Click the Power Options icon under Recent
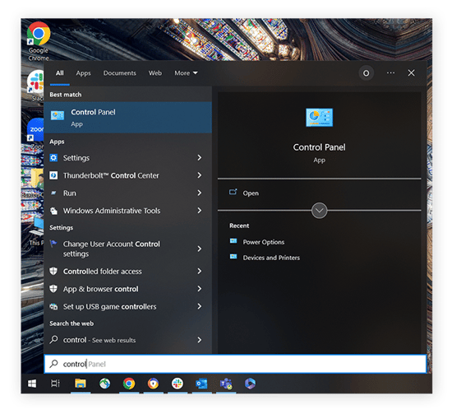452x414 pixels. coord(233,241)
